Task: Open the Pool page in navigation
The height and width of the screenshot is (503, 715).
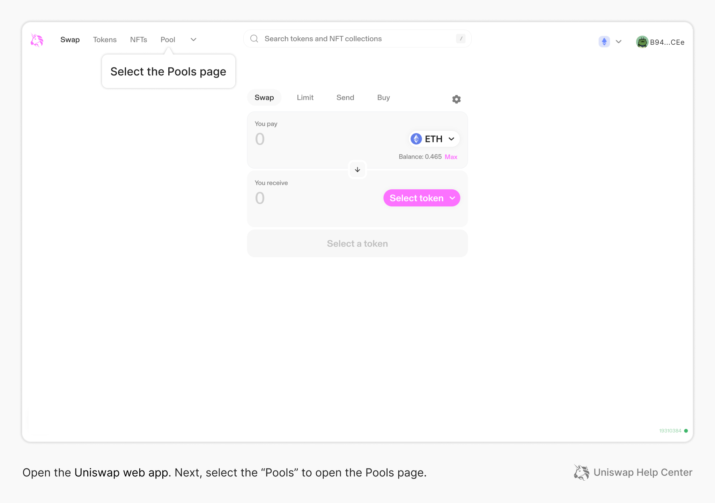Action: point(168,40)
